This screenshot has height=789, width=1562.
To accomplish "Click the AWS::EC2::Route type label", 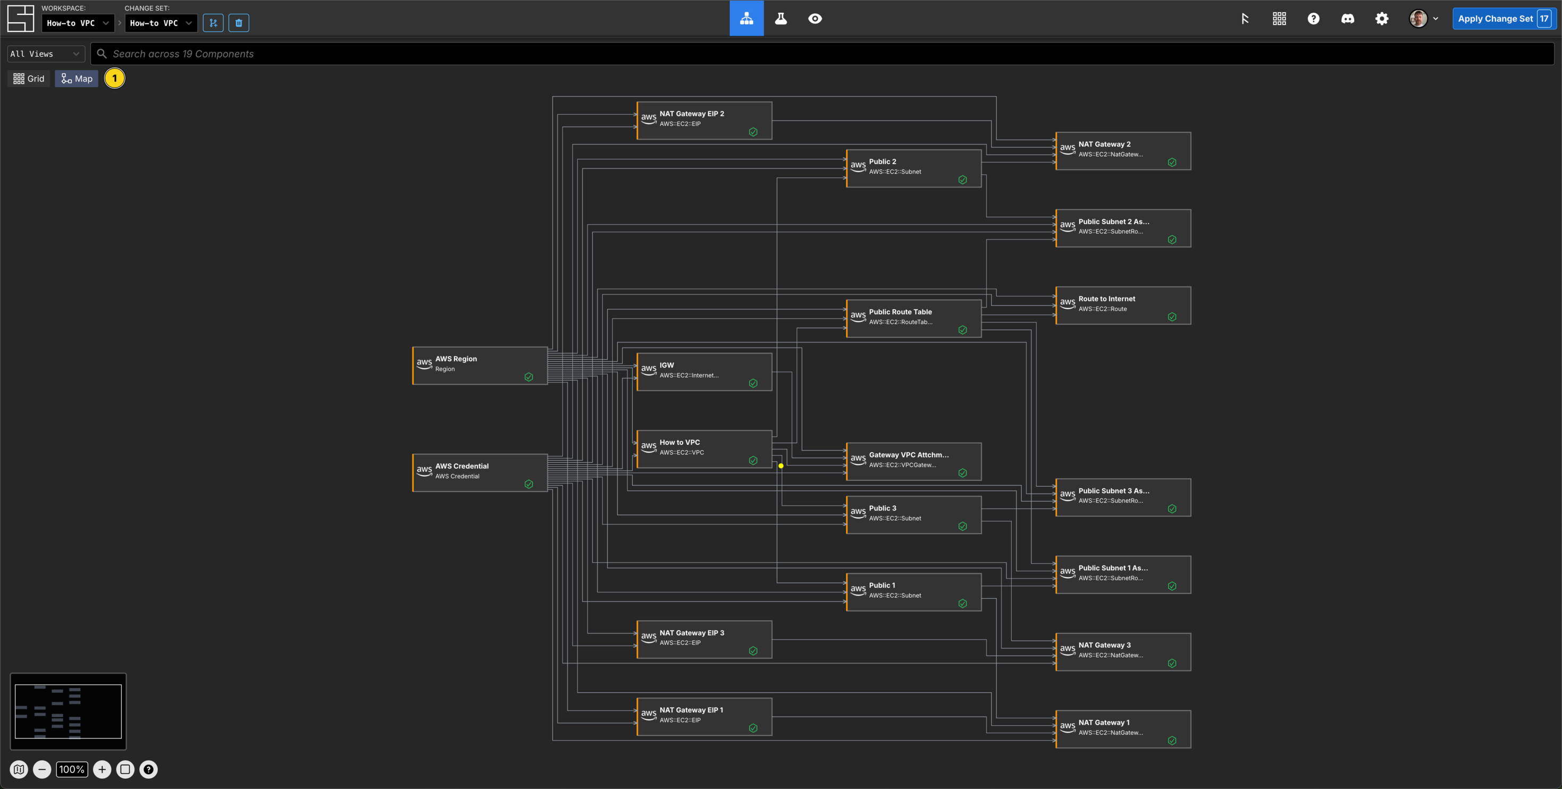I will [1102, 309].
